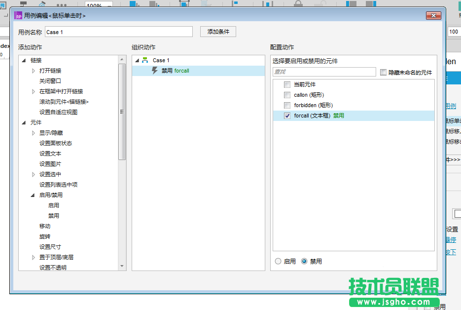Screen dimensions: 461x310
Task: Choose the 移动 action
Action: (45, 226)
